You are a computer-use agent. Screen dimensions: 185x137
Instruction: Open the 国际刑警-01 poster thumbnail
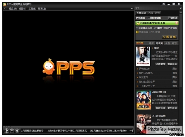click(144, 100)
